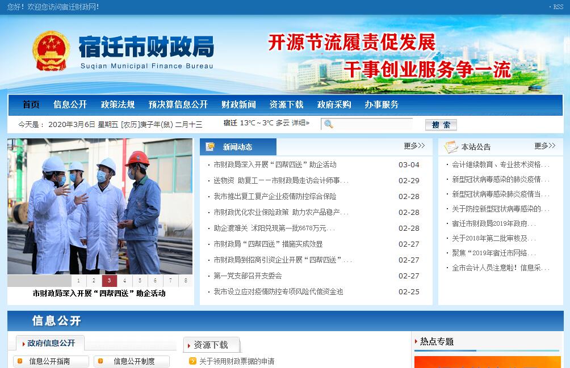
Task: Expand 更多 in 新闻动态 section
Action: (x=414, y=146)
